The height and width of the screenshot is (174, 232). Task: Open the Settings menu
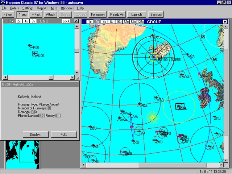tap(28, 8)
